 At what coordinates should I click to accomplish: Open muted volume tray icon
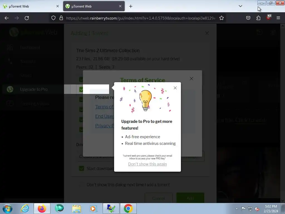click(257, 209)
